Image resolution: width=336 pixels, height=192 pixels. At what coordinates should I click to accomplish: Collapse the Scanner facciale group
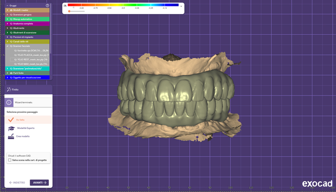click(7, 46)
